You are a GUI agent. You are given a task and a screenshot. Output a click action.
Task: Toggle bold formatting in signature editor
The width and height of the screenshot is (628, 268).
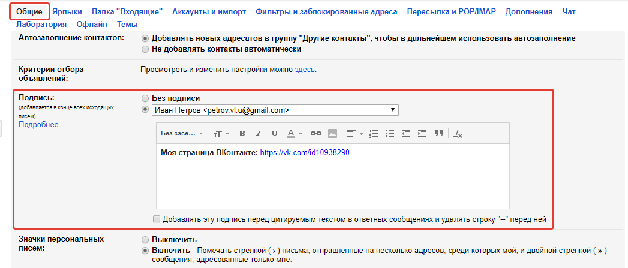point(242,133)
